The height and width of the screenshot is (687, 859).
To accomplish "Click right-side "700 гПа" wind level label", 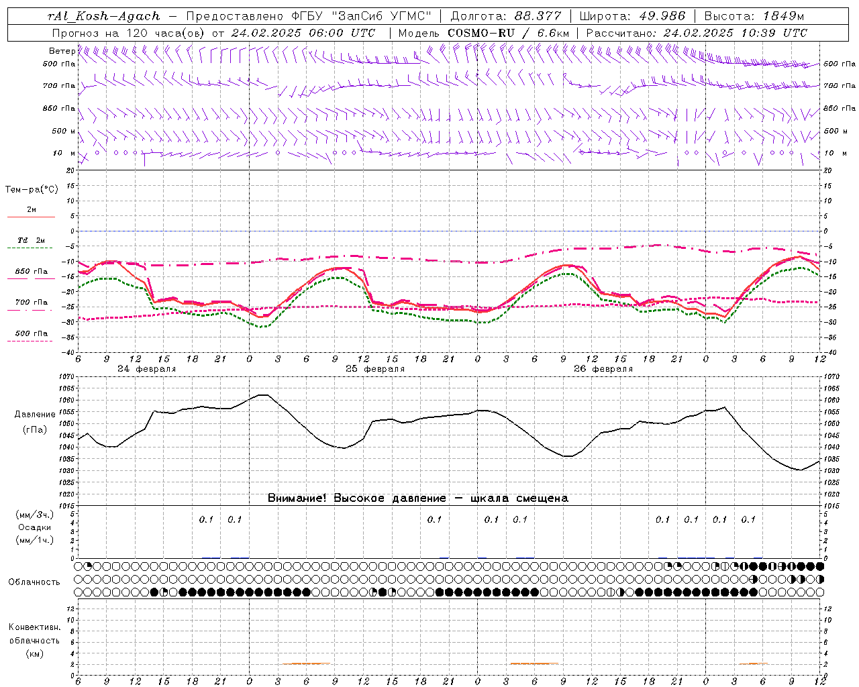I will point(840,86).
